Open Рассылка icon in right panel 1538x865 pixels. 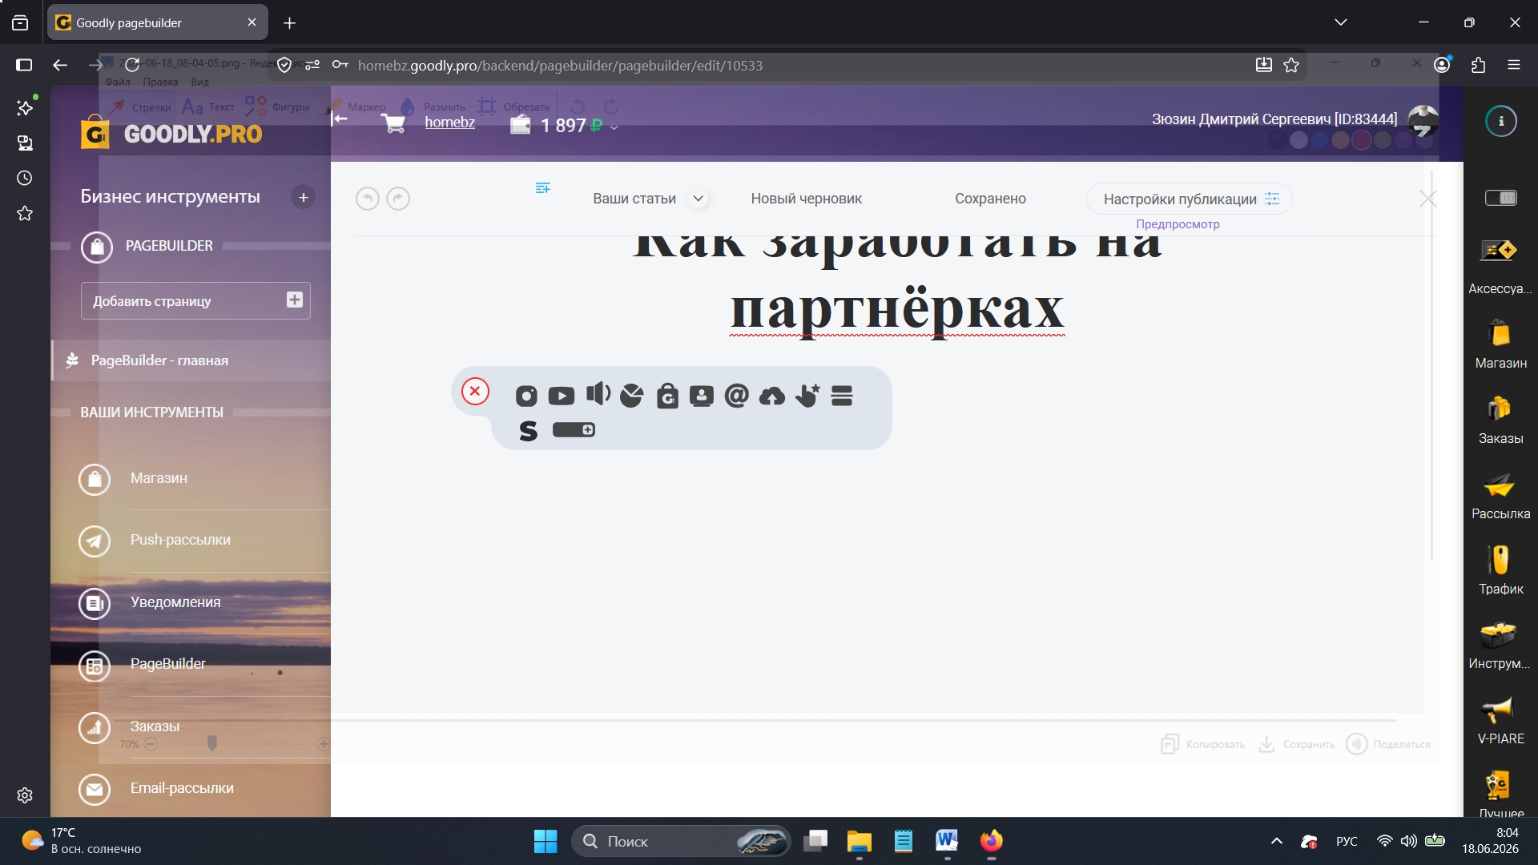pos(1500,495)
